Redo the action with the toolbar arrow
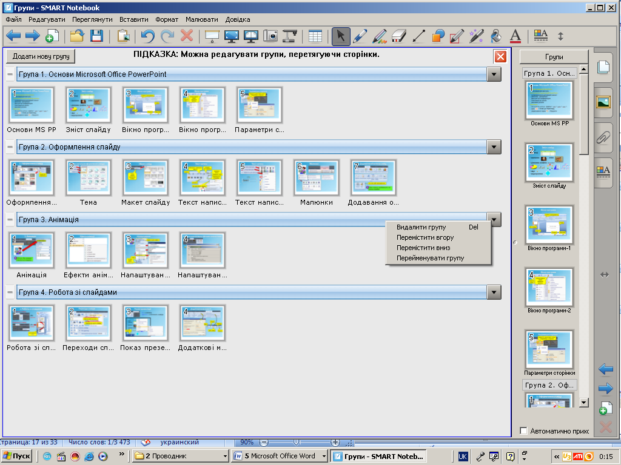621x465 pixels. pyautogui.click(x=167, y=36)
